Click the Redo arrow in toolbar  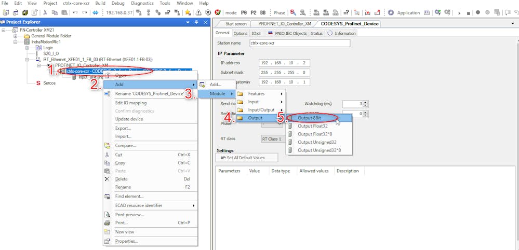85,12
